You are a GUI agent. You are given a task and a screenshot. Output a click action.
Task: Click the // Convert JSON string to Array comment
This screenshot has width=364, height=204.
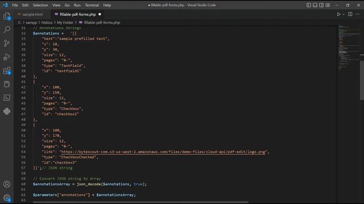tap(67, 178)
